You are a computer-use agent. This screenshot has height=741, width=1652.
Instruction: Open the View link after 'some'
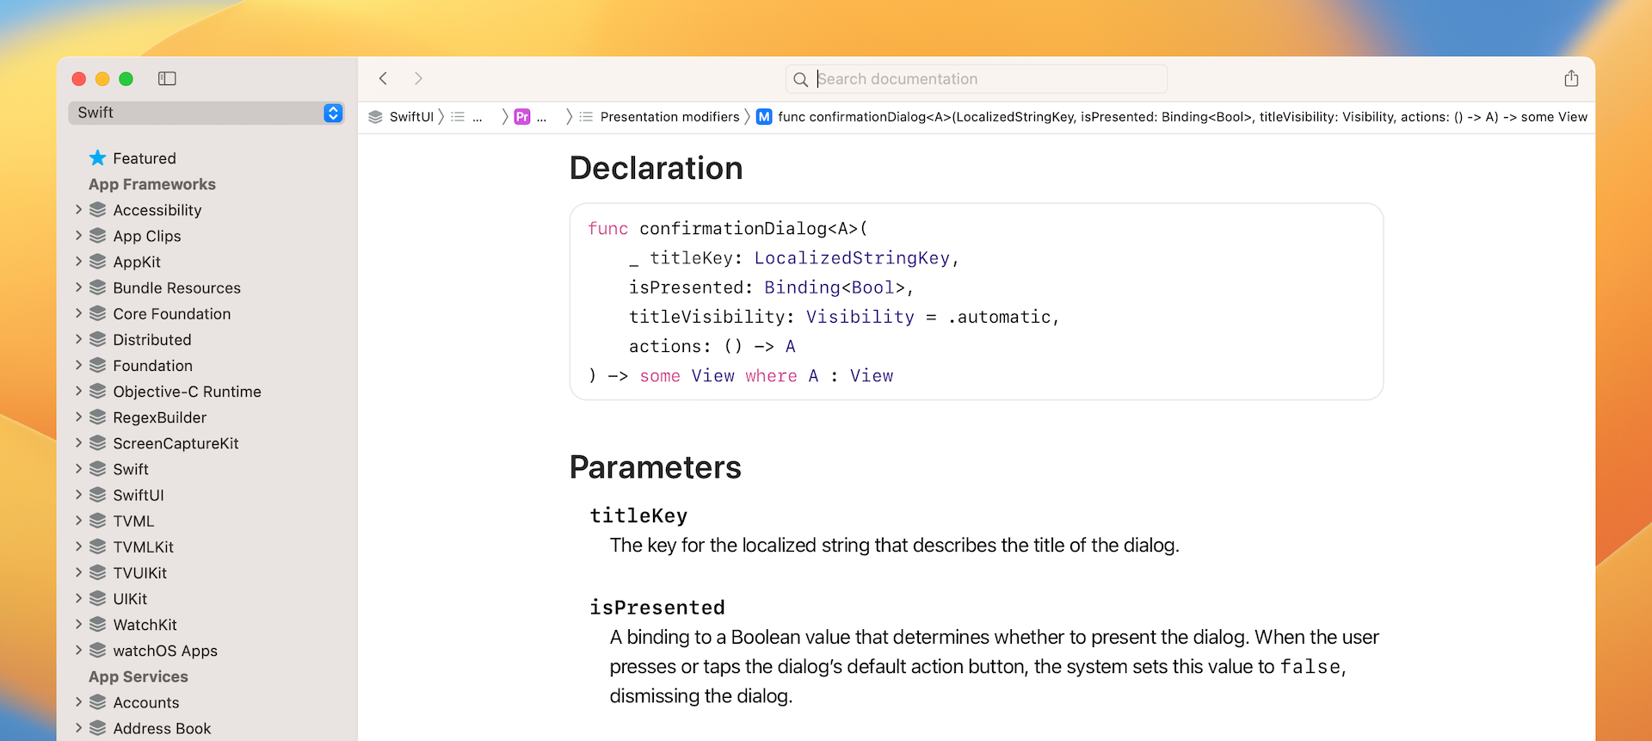point(713,376)
